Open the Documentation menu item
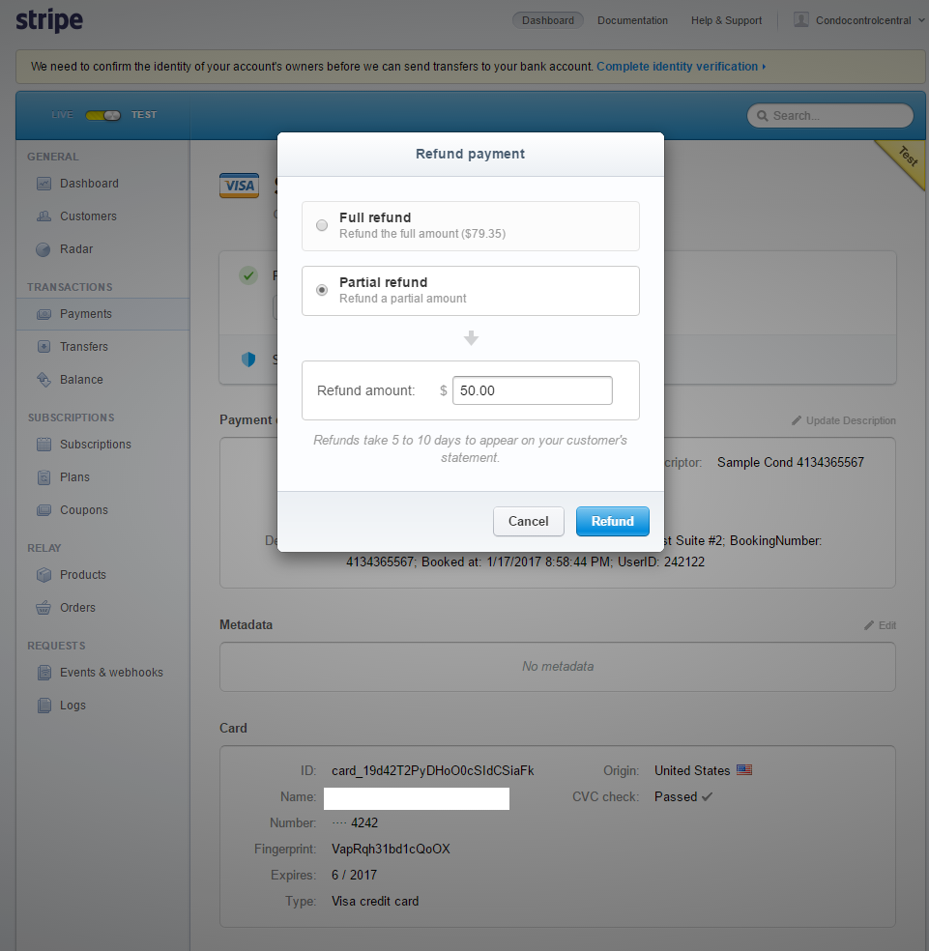Viewport: 929px width, 951px height. point(632,20)
